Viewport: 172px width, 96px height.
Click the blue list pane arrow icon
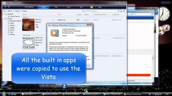click(124, 11)
